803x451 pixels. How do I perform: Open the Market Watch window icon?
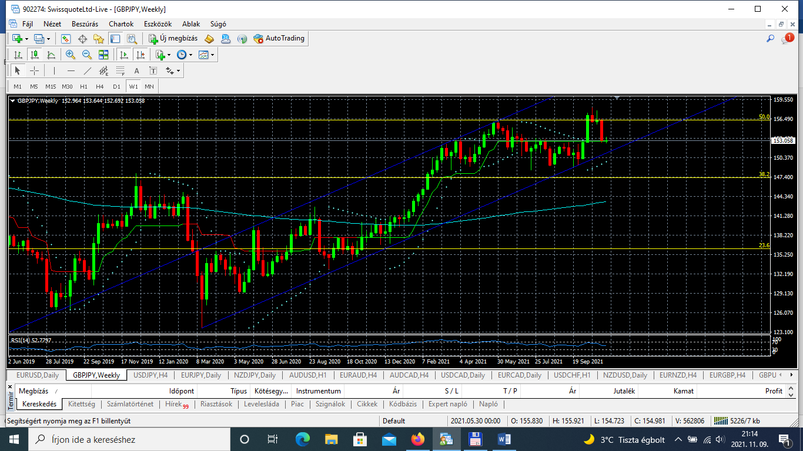[66, 39]
